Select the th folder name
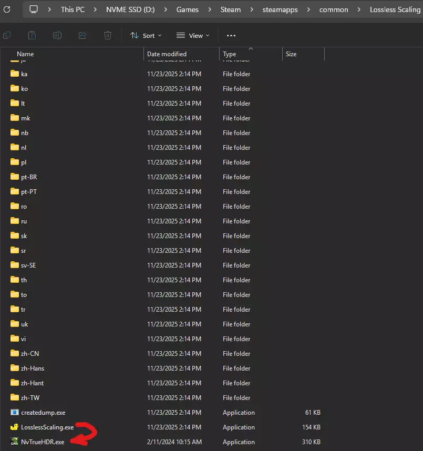 point(24,280)
